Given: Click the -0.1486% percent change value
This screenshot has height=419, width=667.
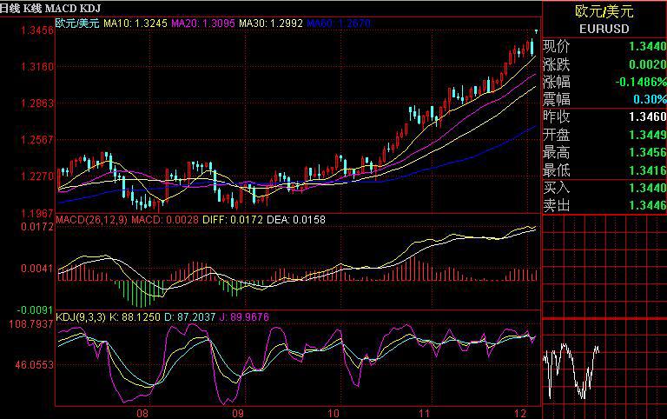Looking at the screenshot, I should (641, 82).
